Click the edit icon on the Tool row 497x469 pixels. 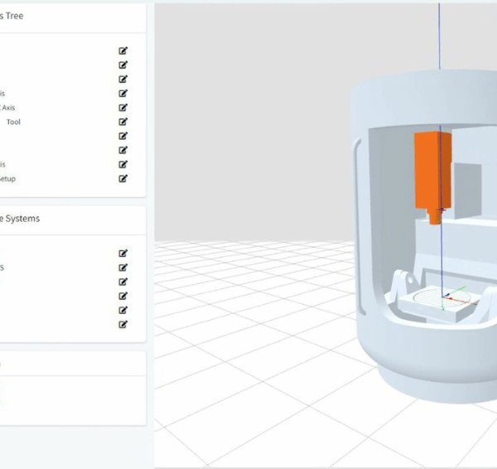123,122
